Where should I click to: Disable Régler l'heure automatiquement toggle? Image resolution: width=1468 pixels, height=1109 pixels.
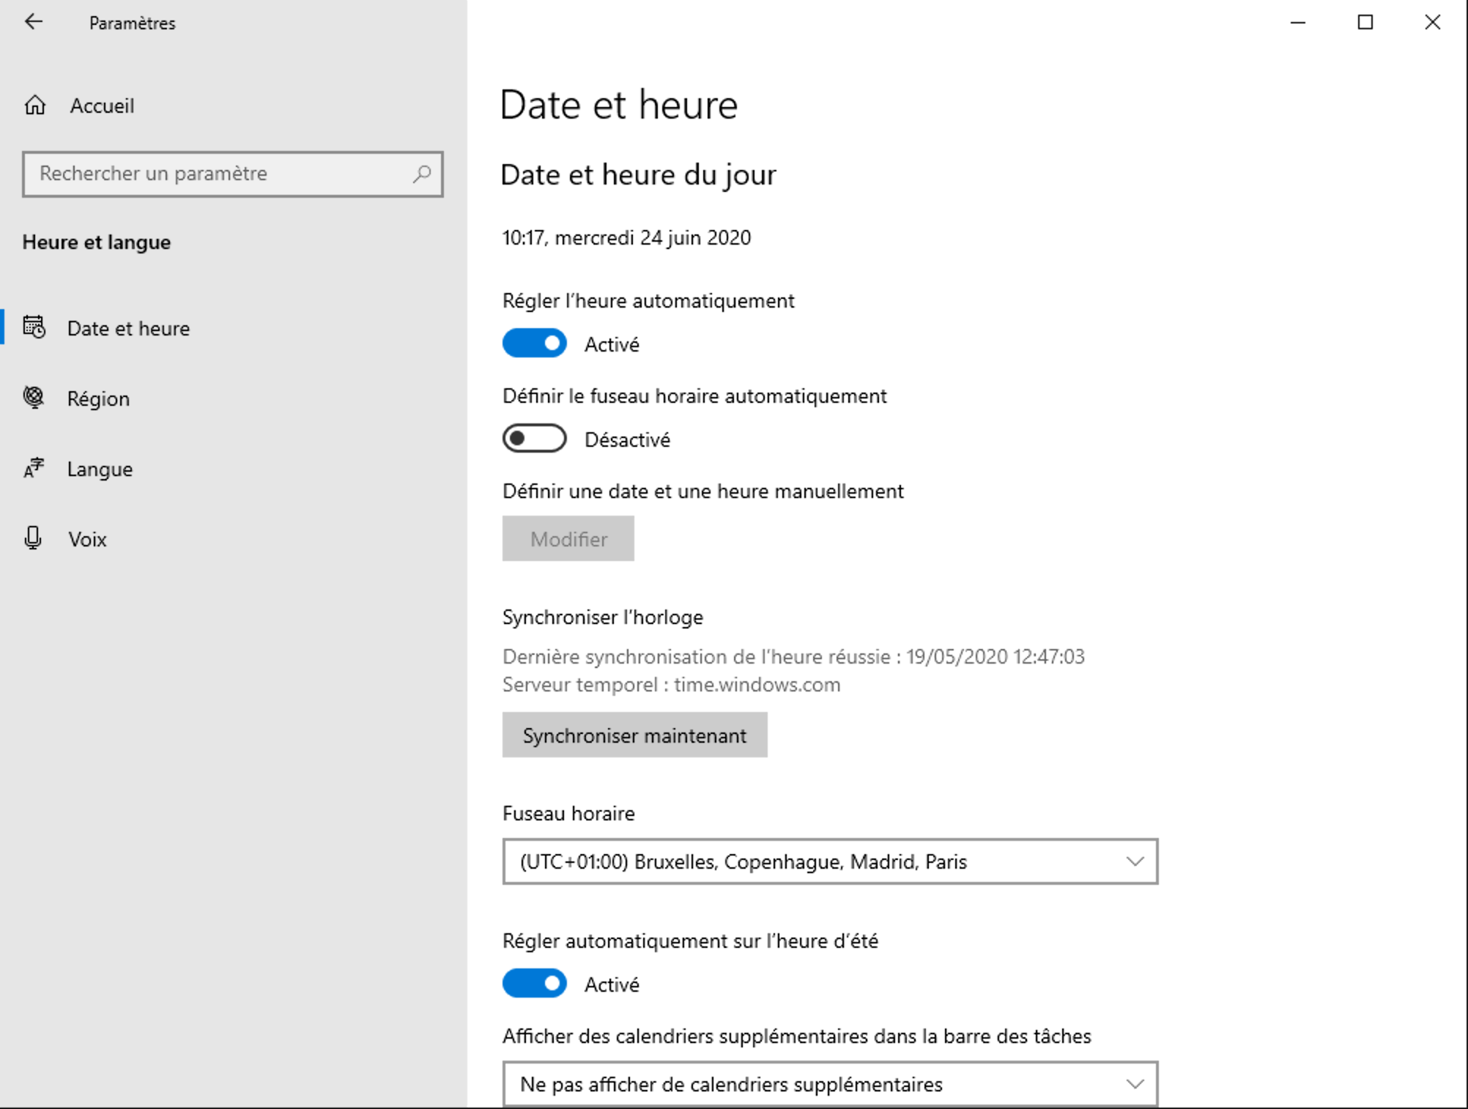(x=534, y=344)
